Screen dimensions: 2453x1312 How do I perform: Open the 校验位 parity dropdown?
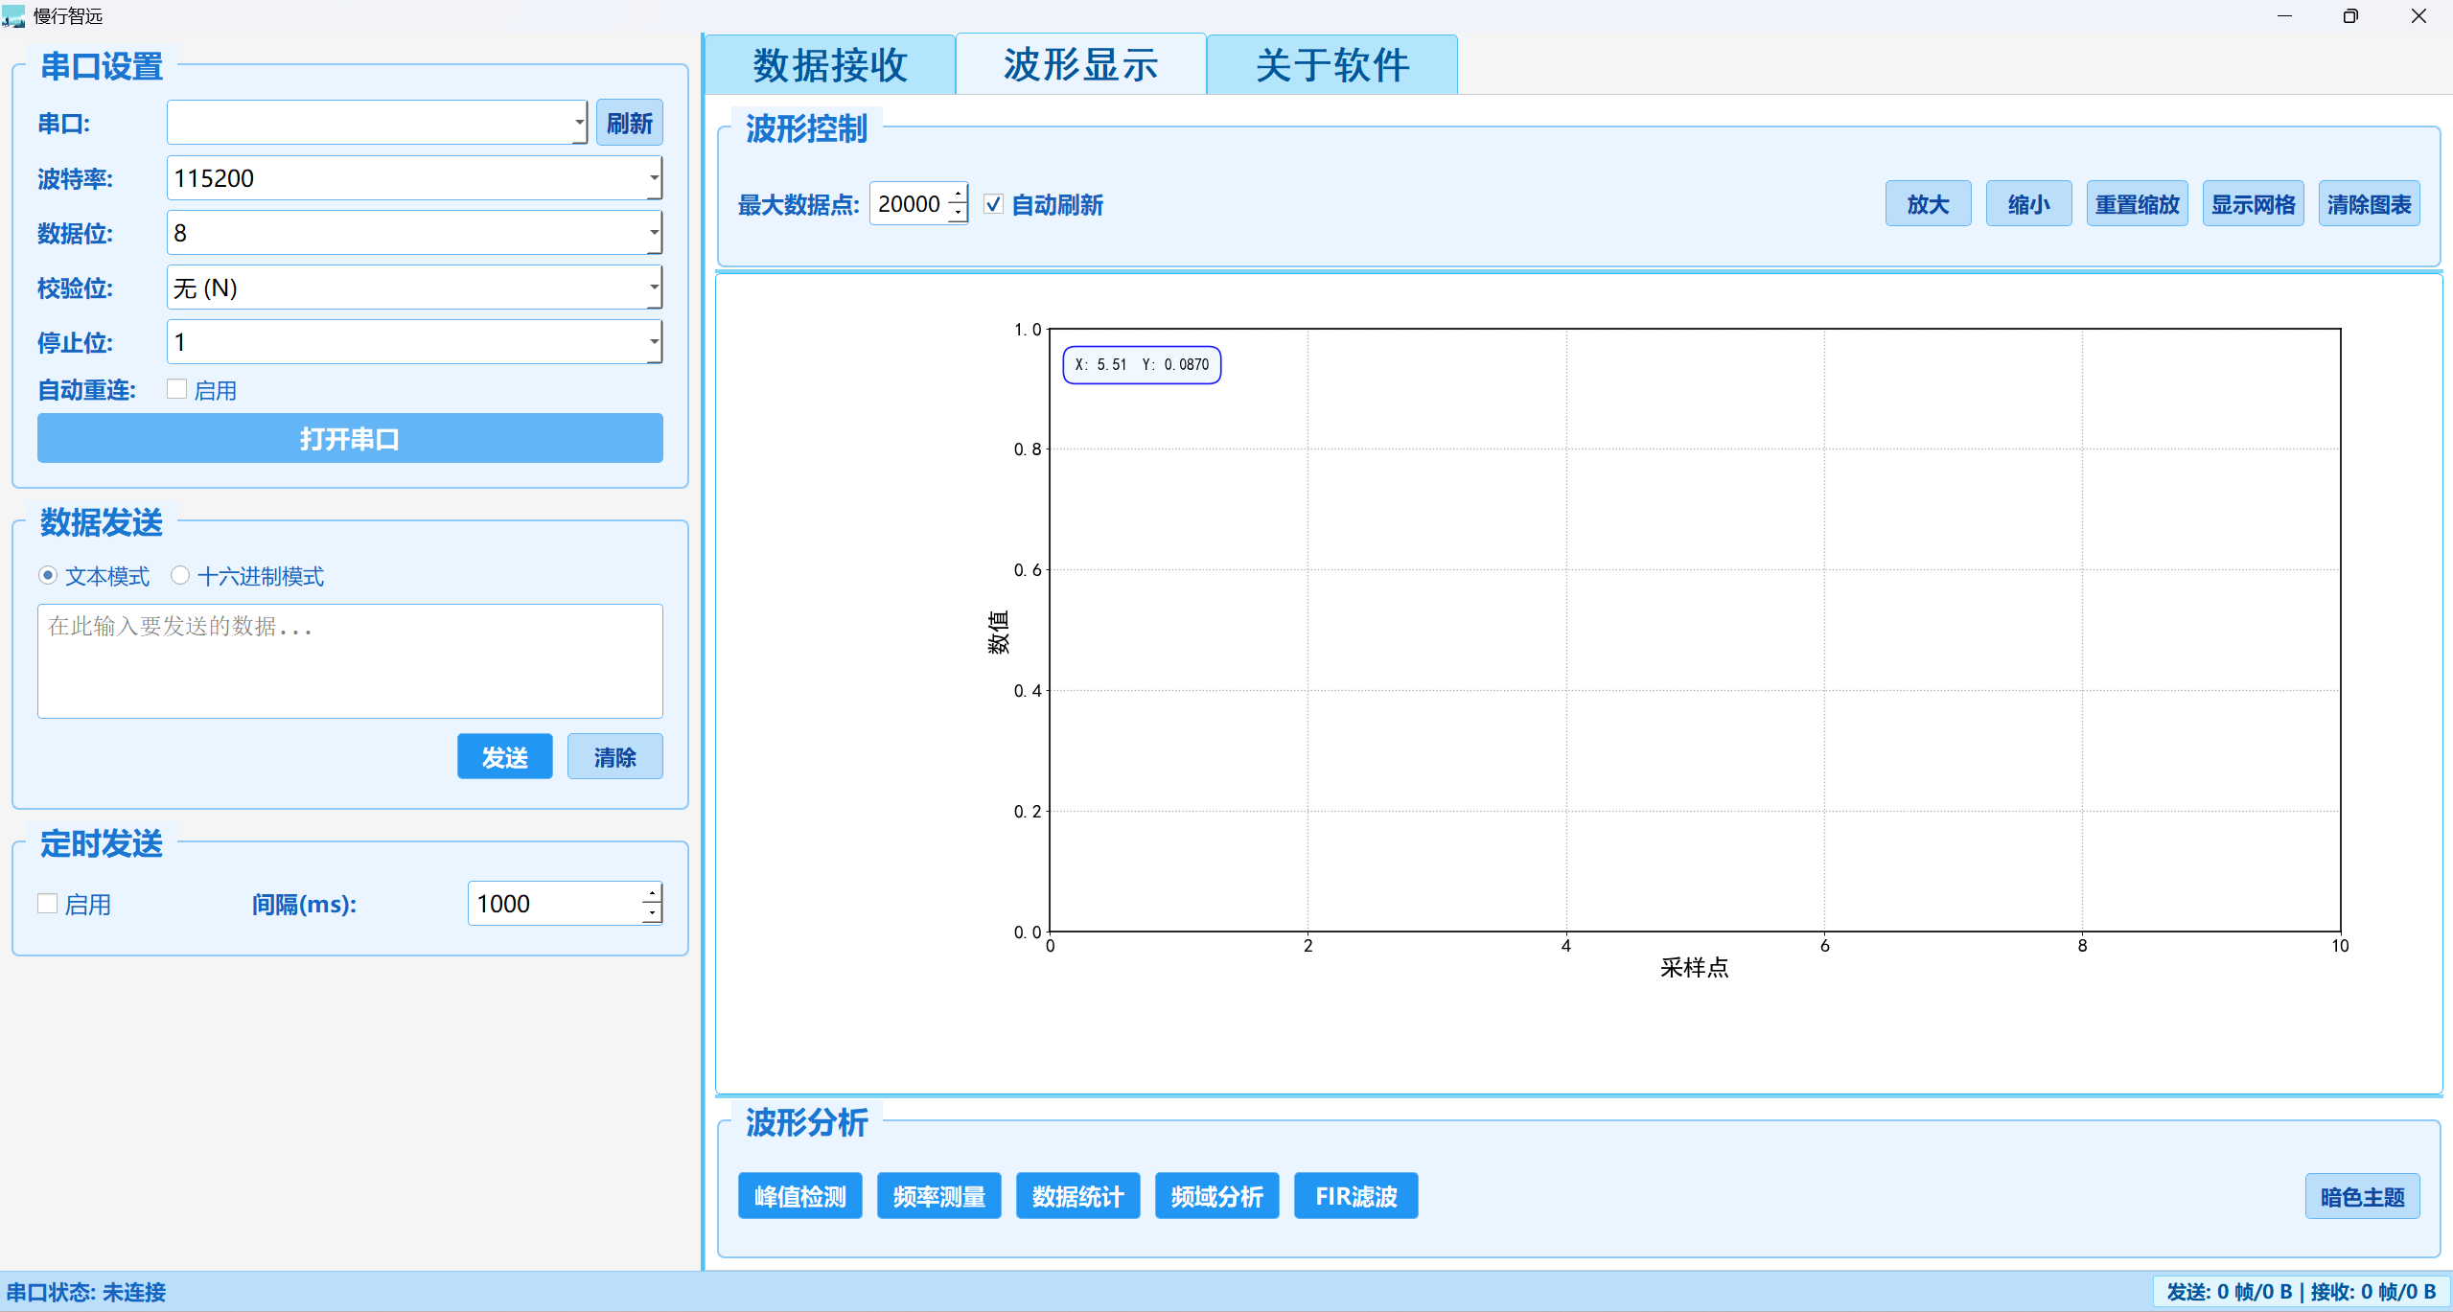[x=654, y=288]
